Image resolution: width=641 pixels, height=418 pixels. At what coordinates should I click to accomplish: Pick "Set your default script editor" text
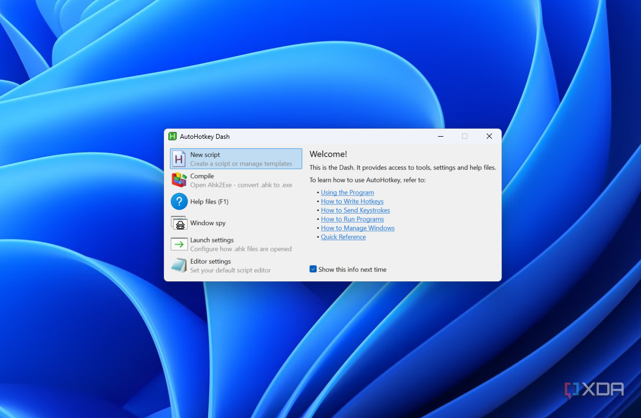(230, 270)
